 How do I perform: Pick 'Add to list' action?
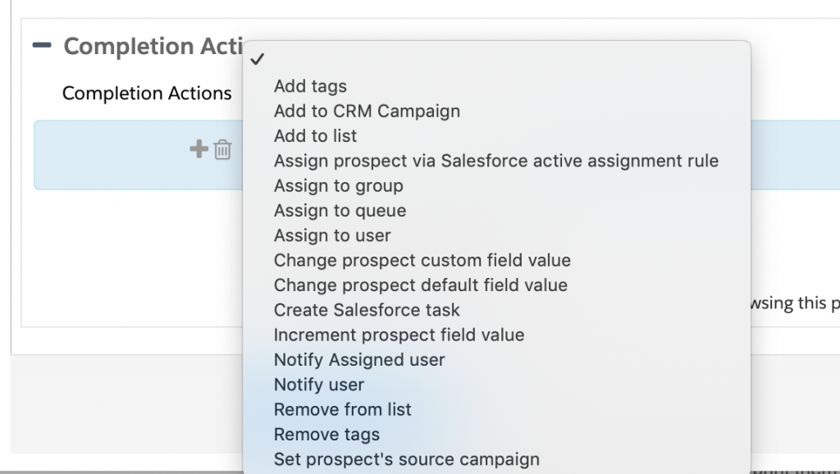pos(315,136)
